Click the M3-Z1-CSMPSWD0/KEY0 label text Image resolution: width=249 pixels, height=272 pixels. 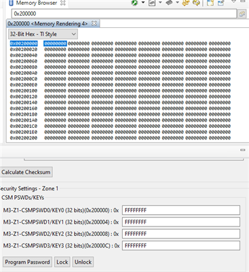(x=61, y=210)
